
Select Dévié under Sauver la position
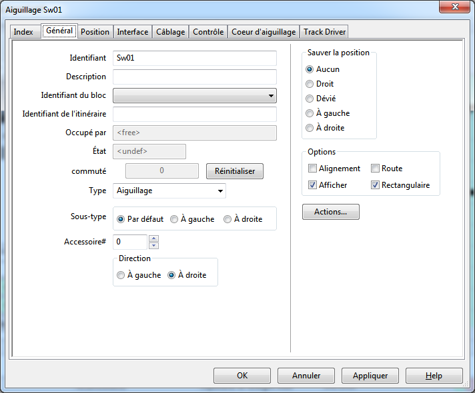coord(310,99)
